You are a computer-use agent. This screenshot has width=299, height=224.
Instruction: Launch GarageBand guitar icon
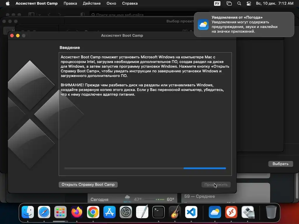pos(175,212)
